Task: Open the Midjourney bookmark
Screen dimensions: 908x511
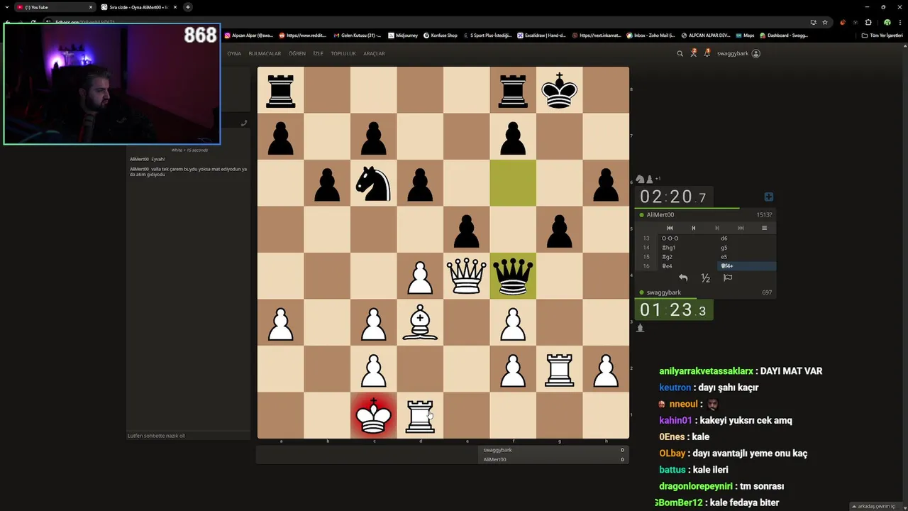Action: point(403,35)
